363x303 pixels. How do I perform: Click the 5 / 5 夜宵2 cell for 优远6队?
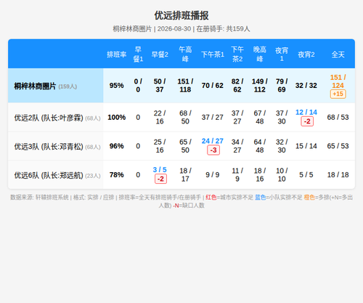tap(306, 175)
